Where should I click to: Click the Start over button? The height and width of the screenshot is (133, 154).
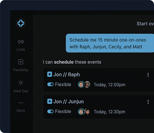tap(144, 24)
